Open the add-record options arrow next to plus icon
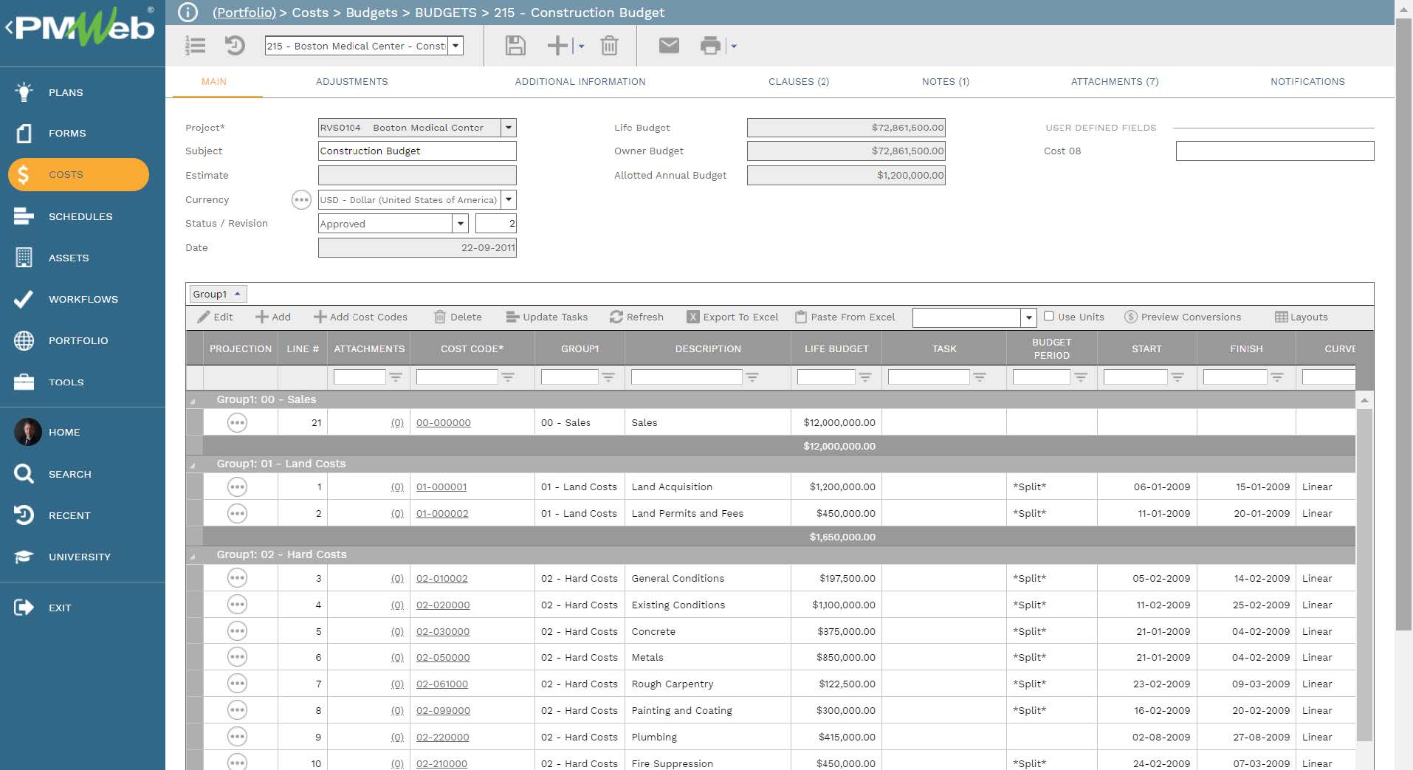This screenshot has width=1413, height=770. 581,47
